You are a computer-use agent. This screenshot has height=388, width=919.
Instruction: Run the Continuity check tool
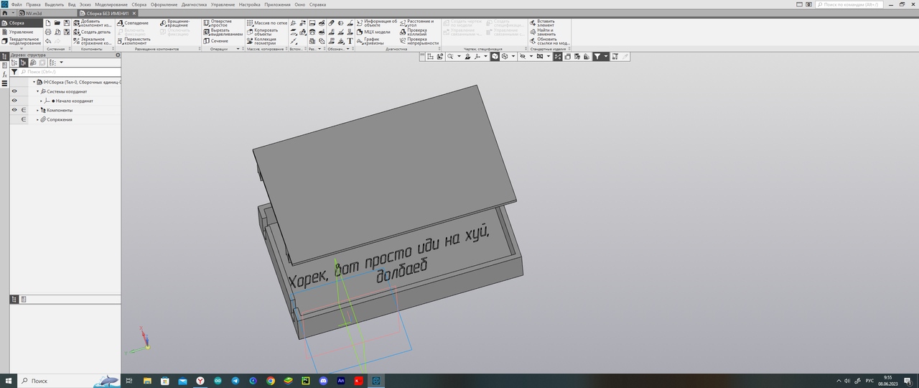pyautogui.click(x=419, y=41)
